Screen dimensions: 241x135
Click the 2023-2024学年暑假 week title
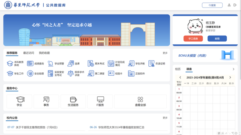[x=205, y=78]
